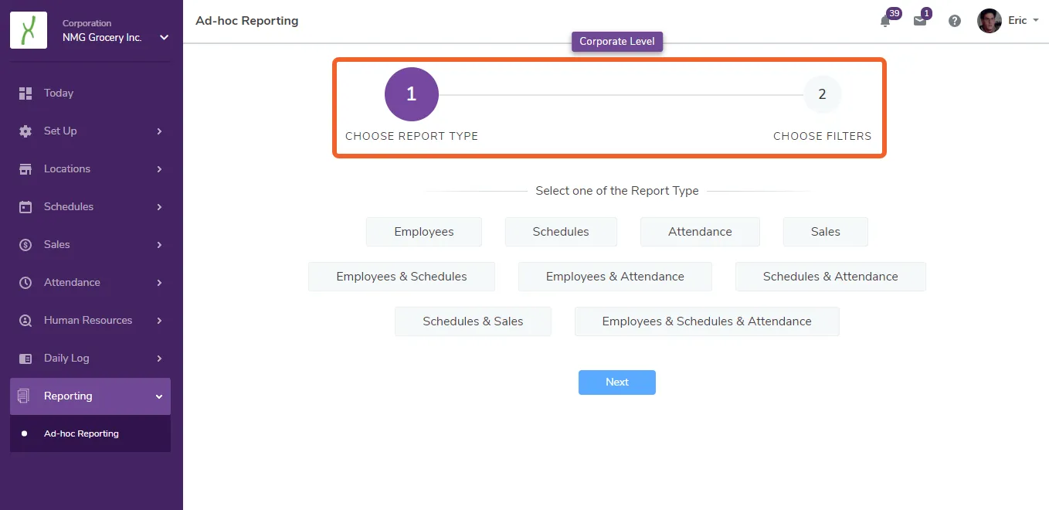This screenshot has width=1049, height=510.
Task: Click the Set Up gear icon
Action: [x=25, y=131]
